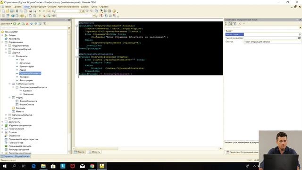Open Microsoft Edge from the taskbar
Image resolution: width=302 pixels, height=170 pixels.
pyautogui.click(x=34, y=166)
